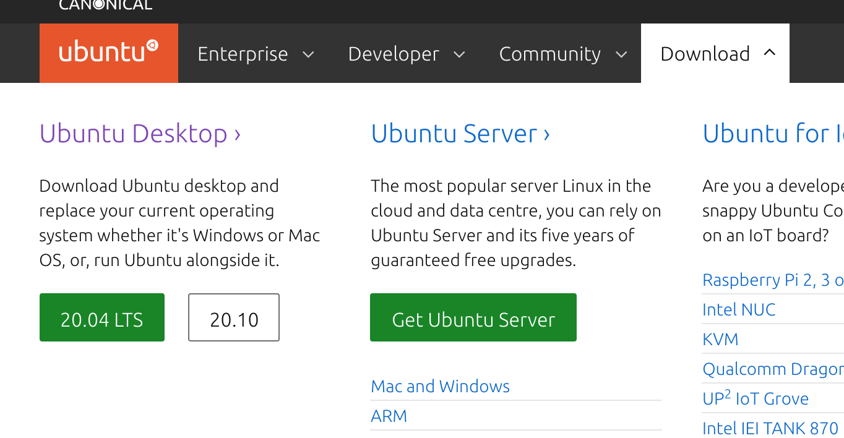Open the UP2 IoT Grove link
Image resolution: width=844 pixels, height=438 pixels.
[756, 398]
